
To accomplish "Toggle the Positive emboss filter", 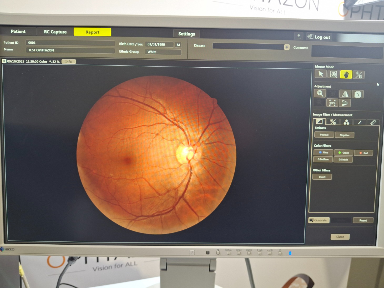I will click(324, 135).
